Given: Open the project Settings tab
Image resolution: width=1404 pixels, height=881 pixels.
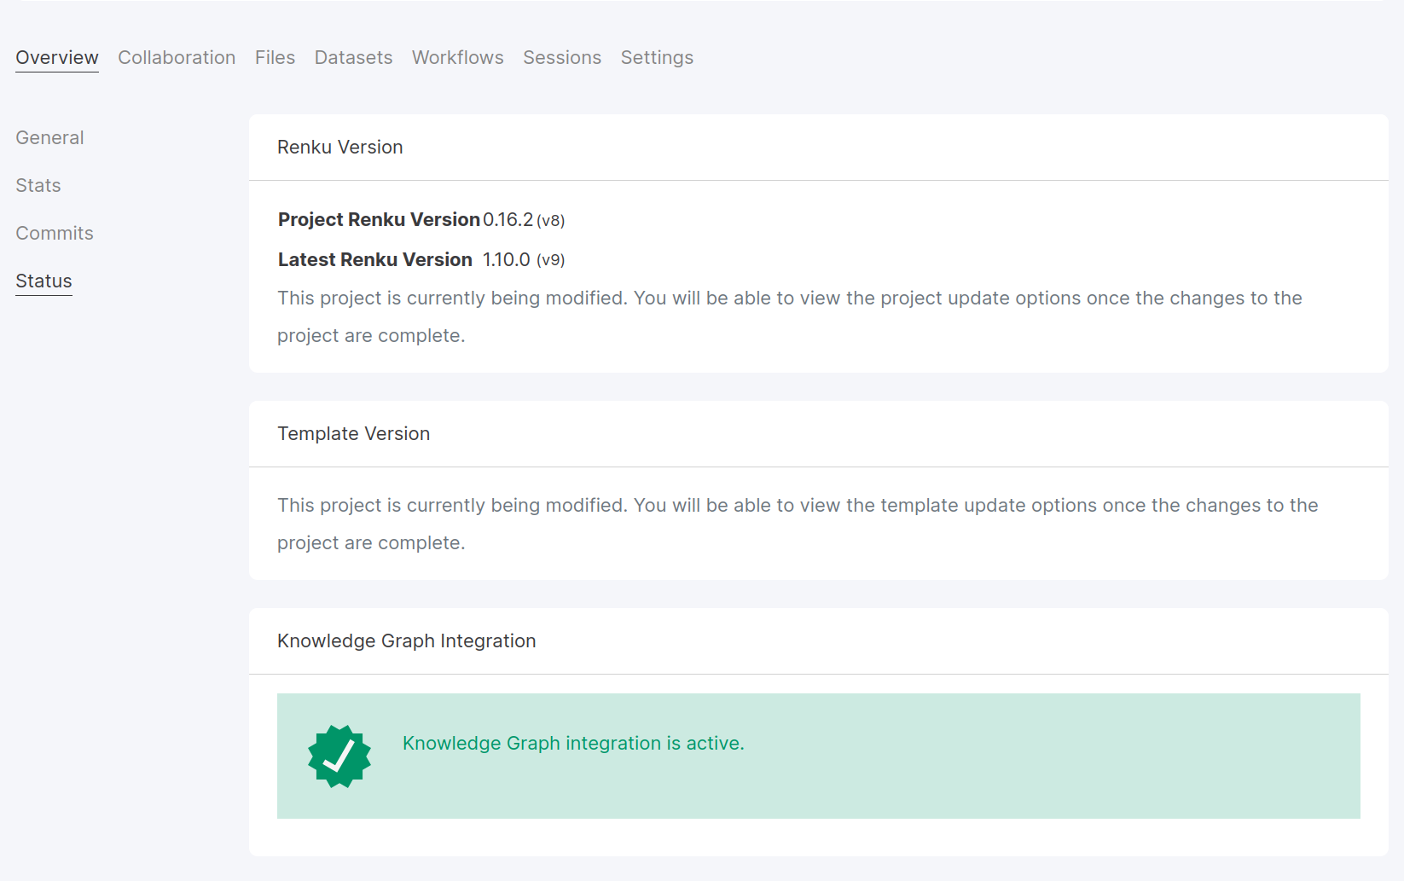Looking at the screenshot, I should point(657,57).
